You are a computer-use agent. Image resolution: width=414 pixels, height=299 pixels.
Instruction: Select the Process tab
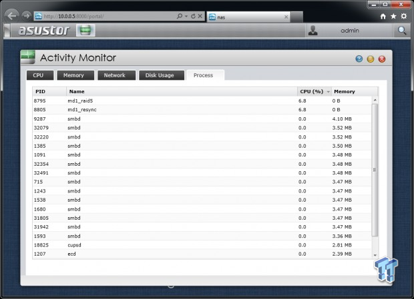coord(206,75)
